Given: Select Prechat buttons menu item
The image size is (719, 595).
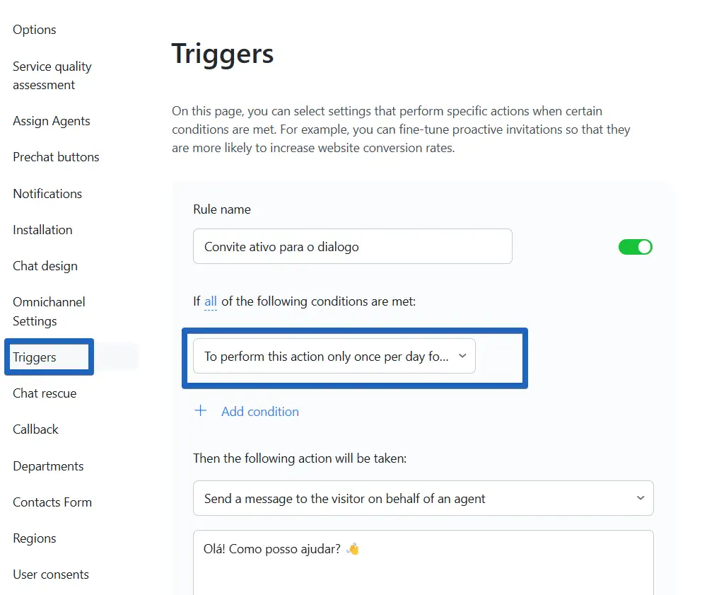Looking at the screenshot, I should 56,157.
